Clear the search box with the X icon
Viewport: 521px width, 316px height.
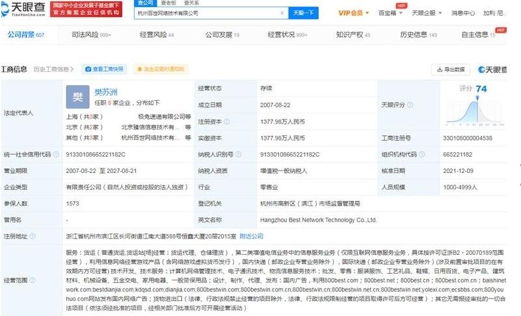282,13
